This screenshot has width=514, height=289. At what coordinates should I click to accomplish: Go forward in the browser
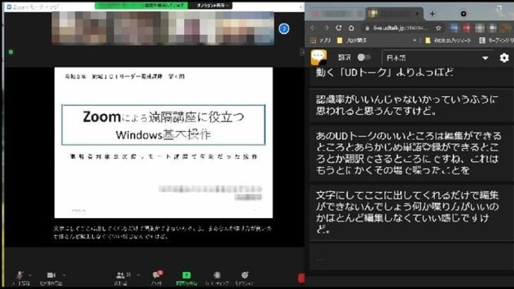326,28
